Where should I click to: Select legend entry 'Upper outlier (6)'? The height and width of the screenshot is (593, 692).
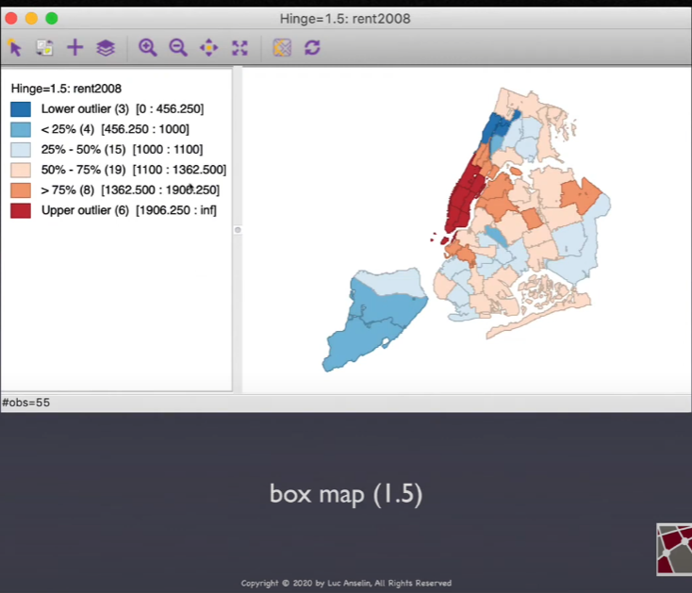tap(129, 210)
